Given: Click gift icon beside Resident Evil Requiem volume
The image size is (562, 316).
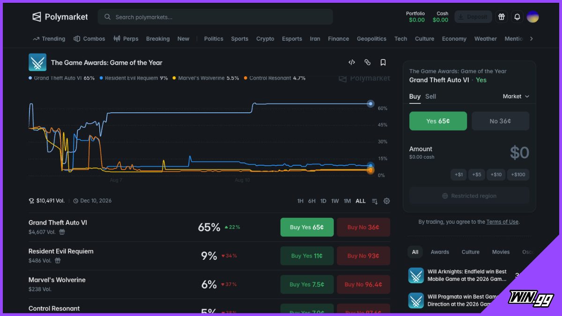Looking at the screenshot, I should [58, 260].
